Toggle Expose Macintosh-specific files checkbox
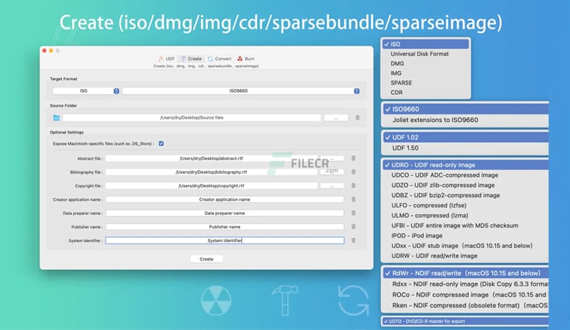 (161, 144)
